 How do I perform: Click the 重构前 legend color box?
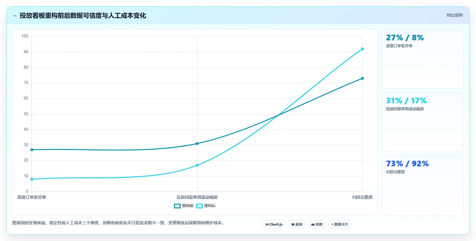(177, 206)
